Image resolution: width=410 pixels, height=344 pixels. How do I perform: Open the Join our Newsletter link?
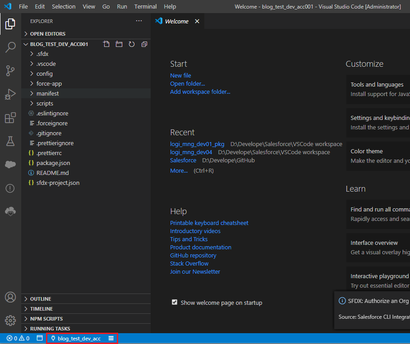195,271
